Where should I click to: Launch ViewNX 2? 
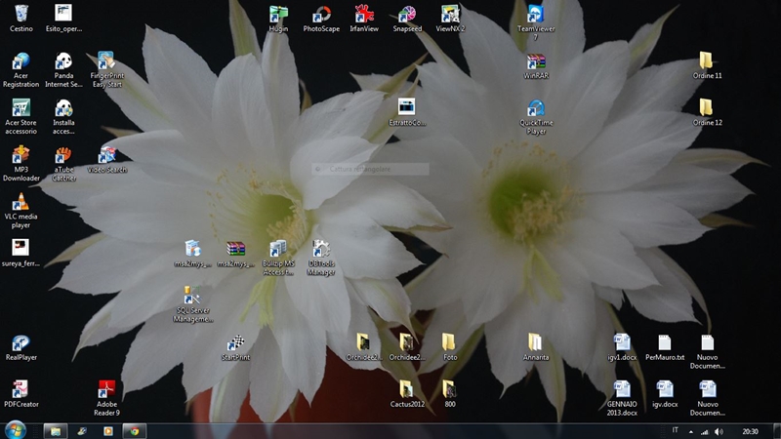point(450,18)
